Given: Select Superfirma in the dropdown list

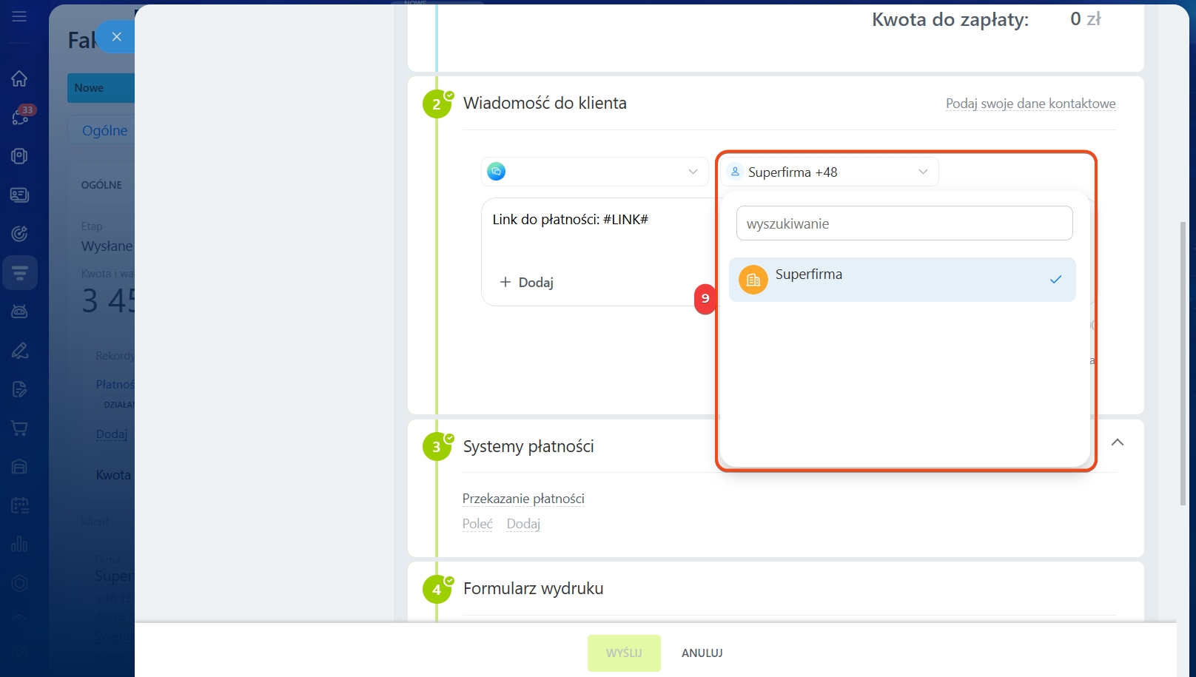Looking at the screenshot, I should [x=901, y=280].
